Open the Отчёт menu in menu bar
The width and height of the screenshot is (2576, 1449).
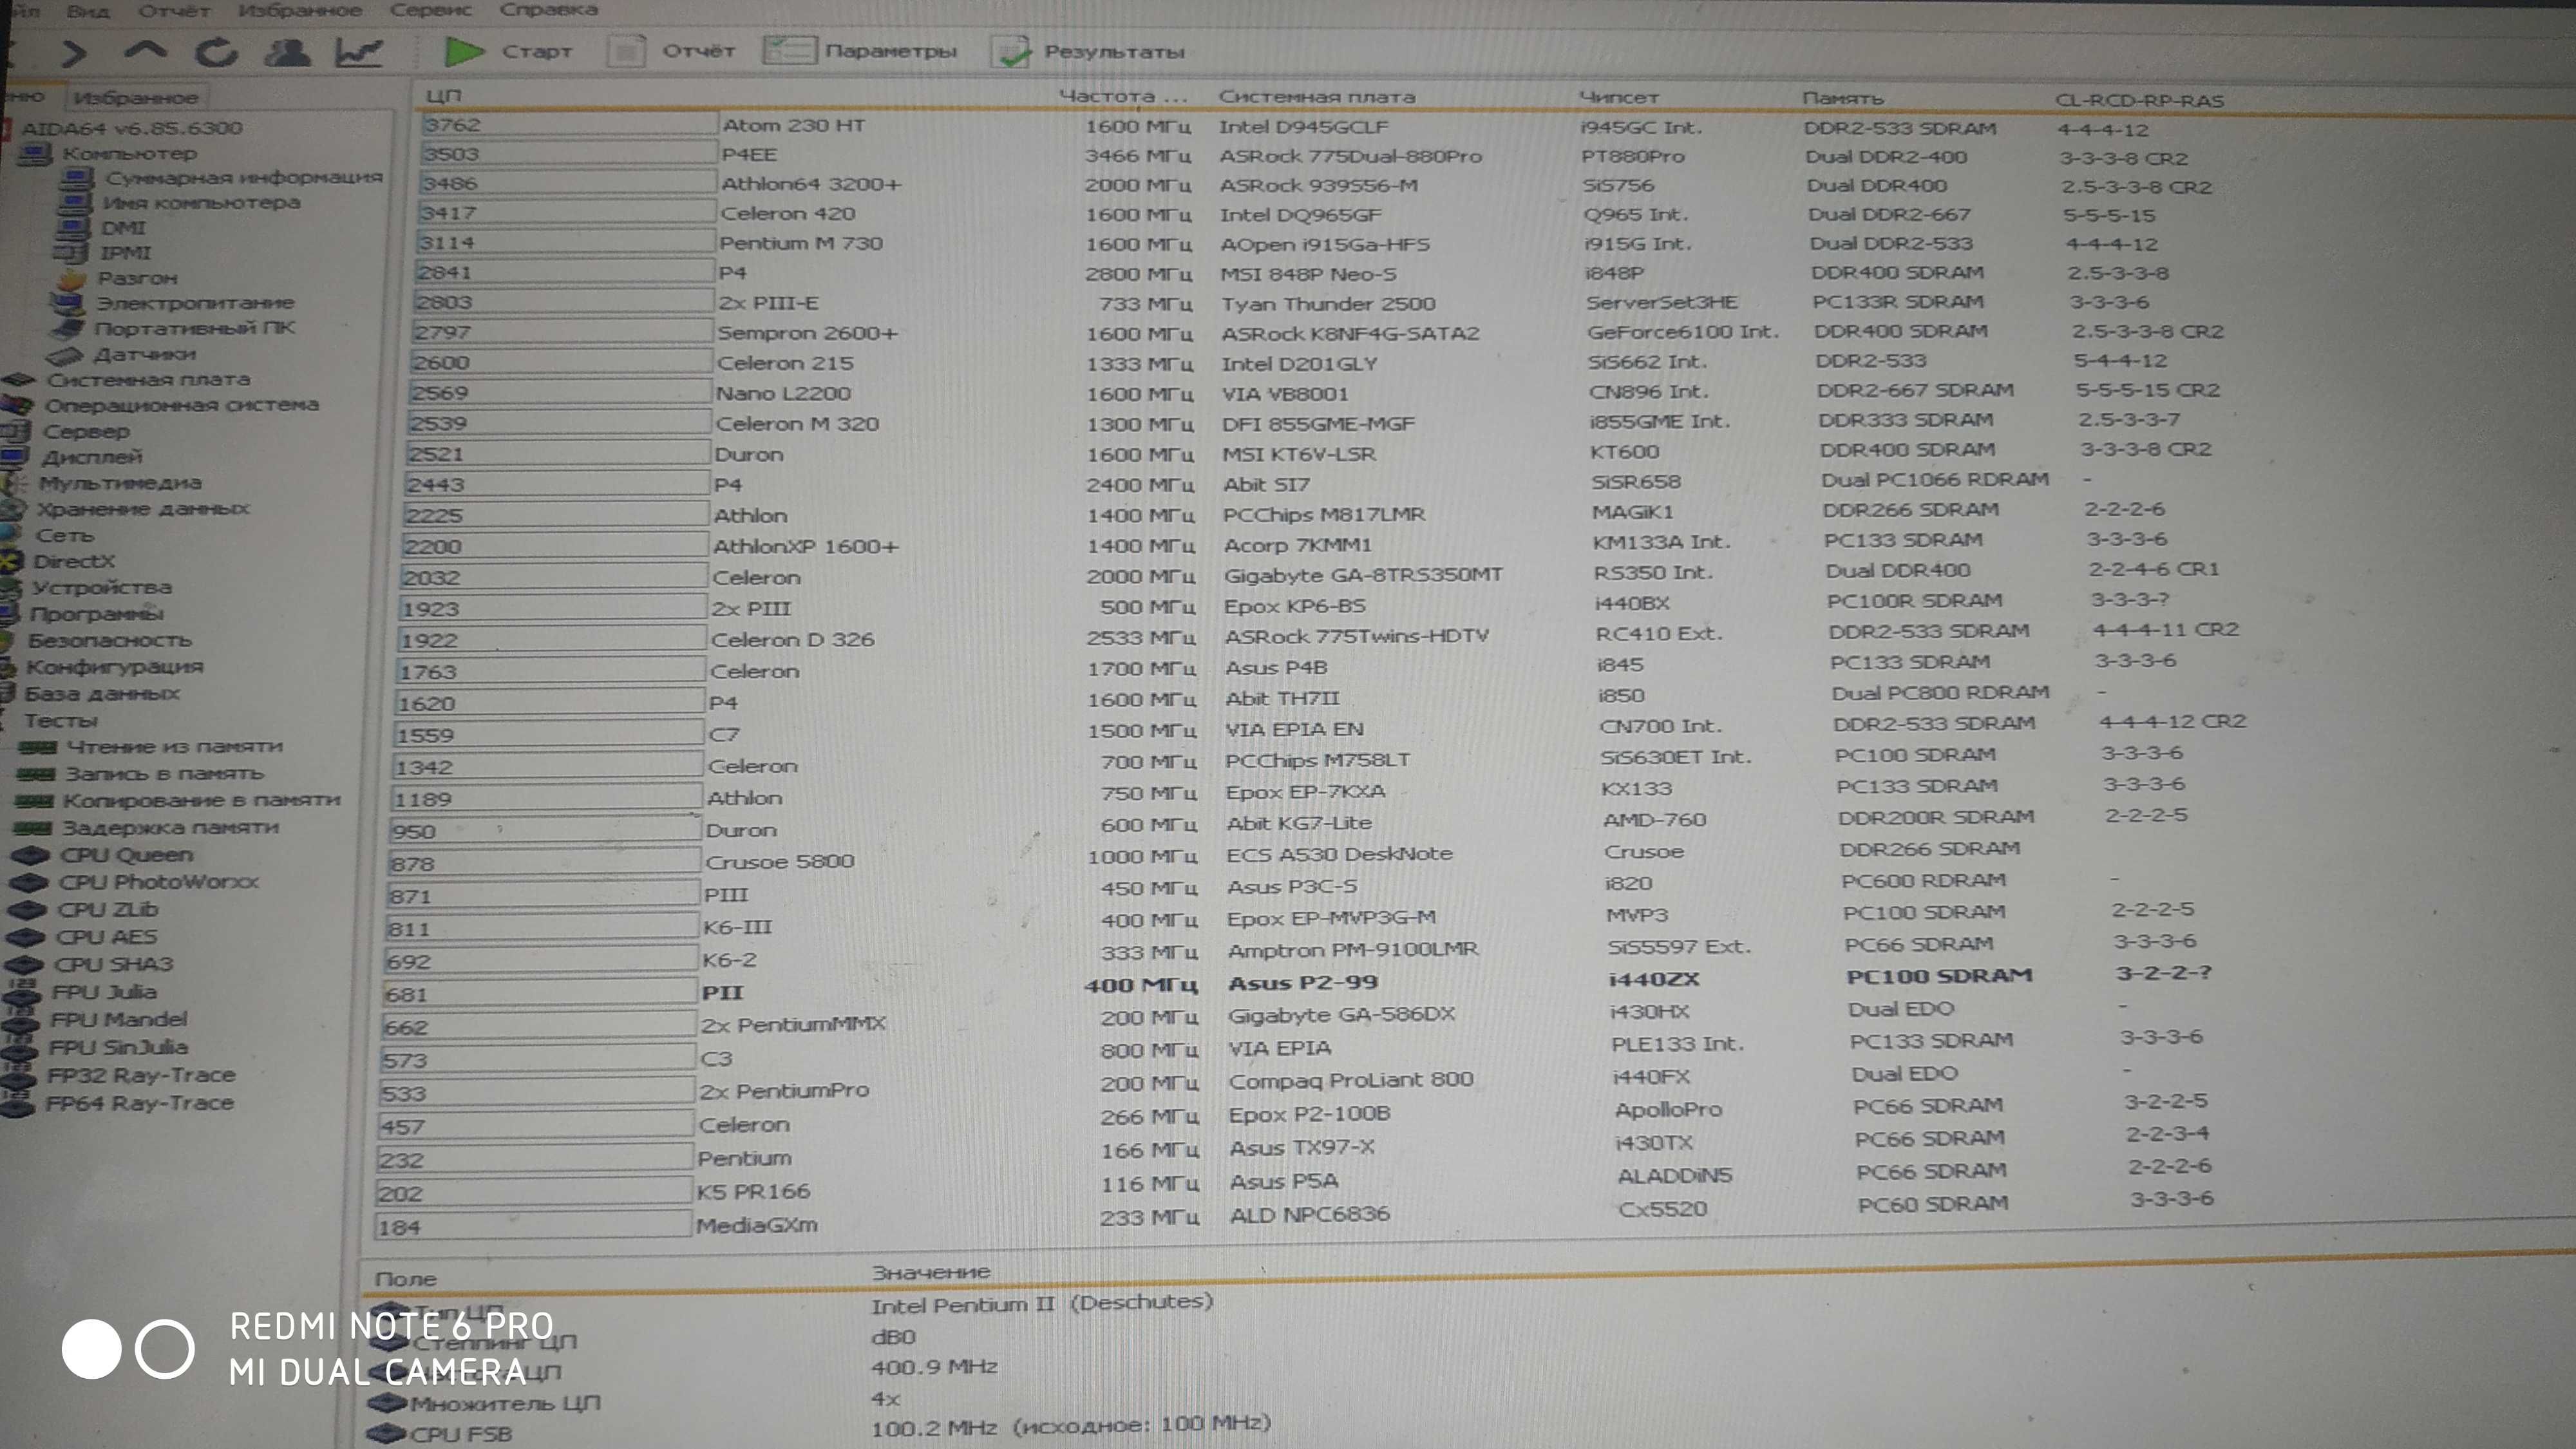pos(174,11)
